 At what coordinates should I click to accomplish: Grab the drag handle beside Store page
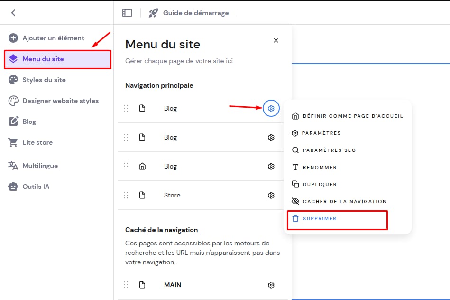click(x=126, y=195)
